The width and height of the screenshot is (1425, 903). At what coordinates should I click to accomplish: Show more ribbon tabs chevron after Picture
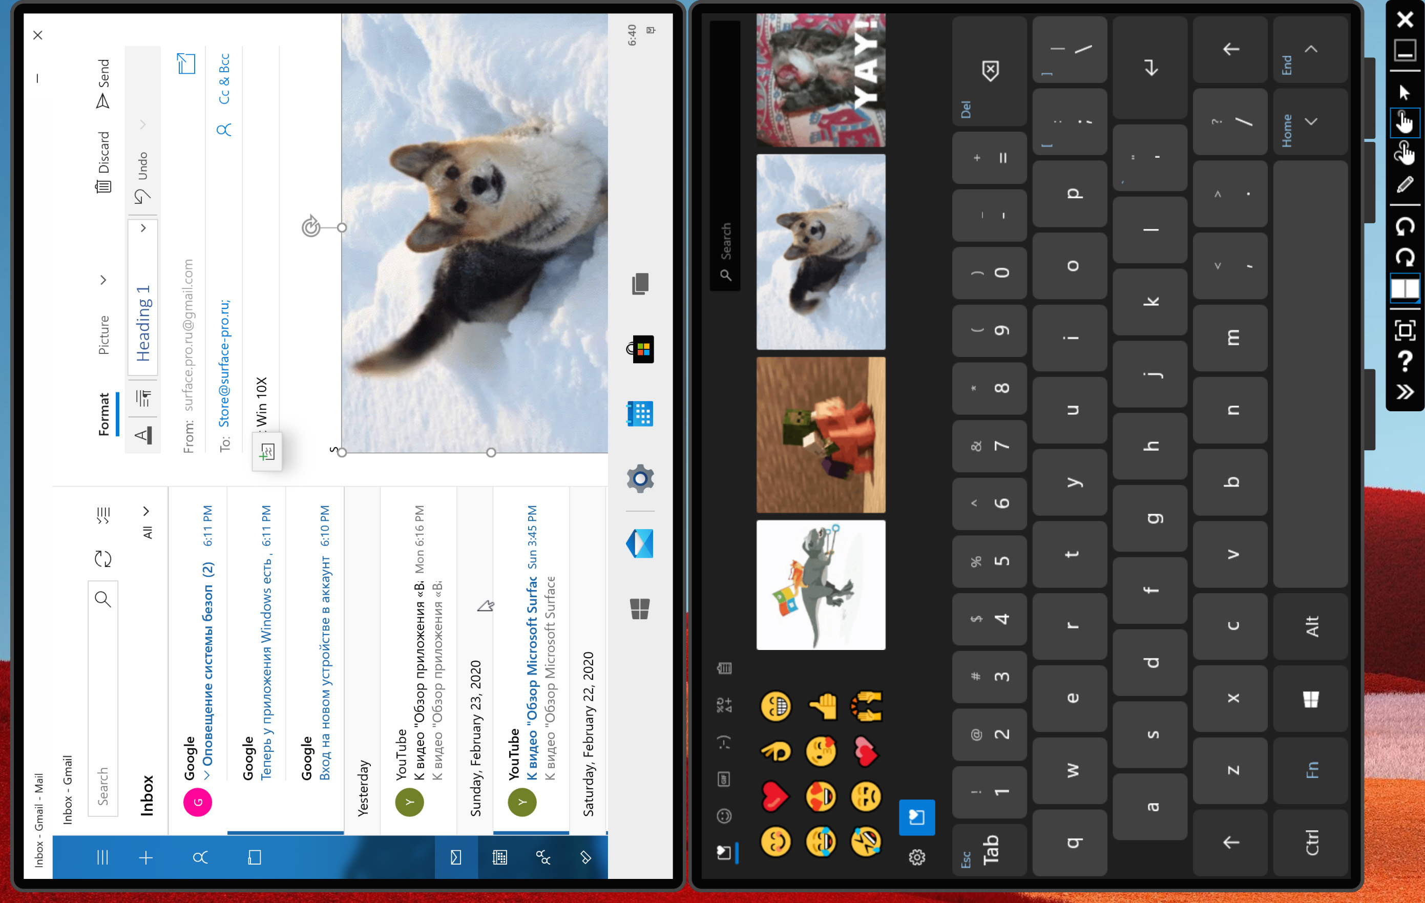coord(103,279)
